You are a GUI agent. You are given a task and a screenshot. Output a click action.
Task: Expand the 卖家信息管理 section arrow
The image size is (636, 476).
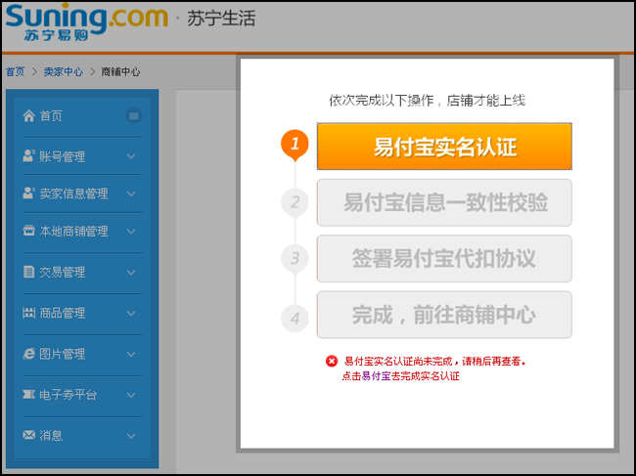click(x=132, y=194)
